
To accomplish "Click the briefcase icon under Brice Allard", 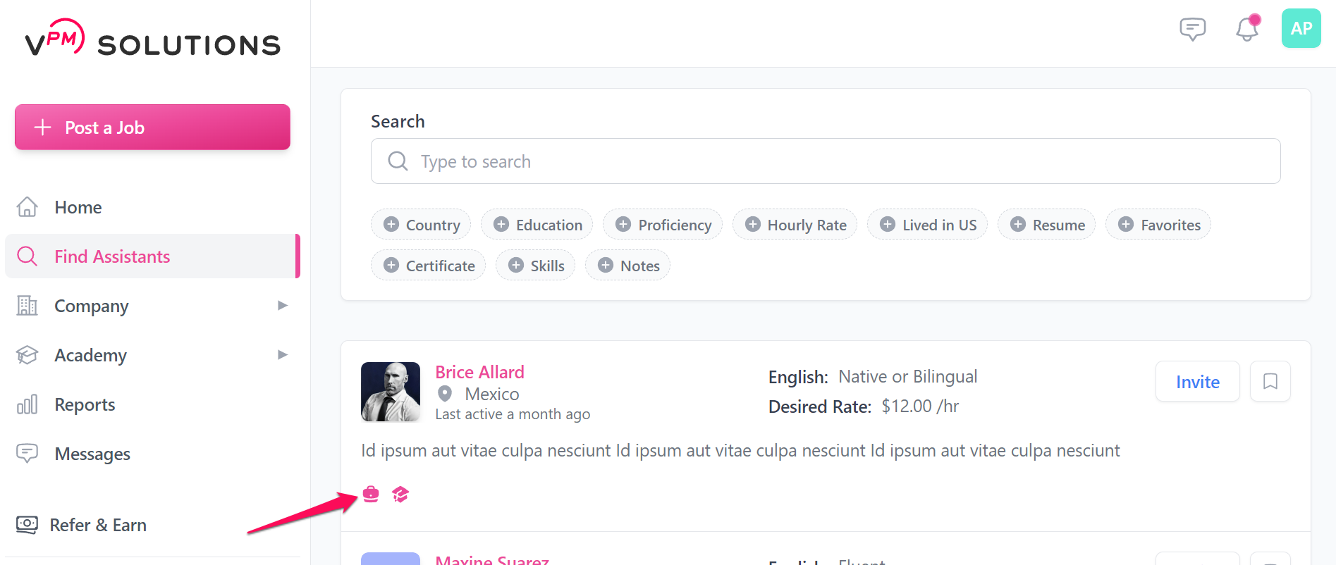I will [x=371, y=495].
